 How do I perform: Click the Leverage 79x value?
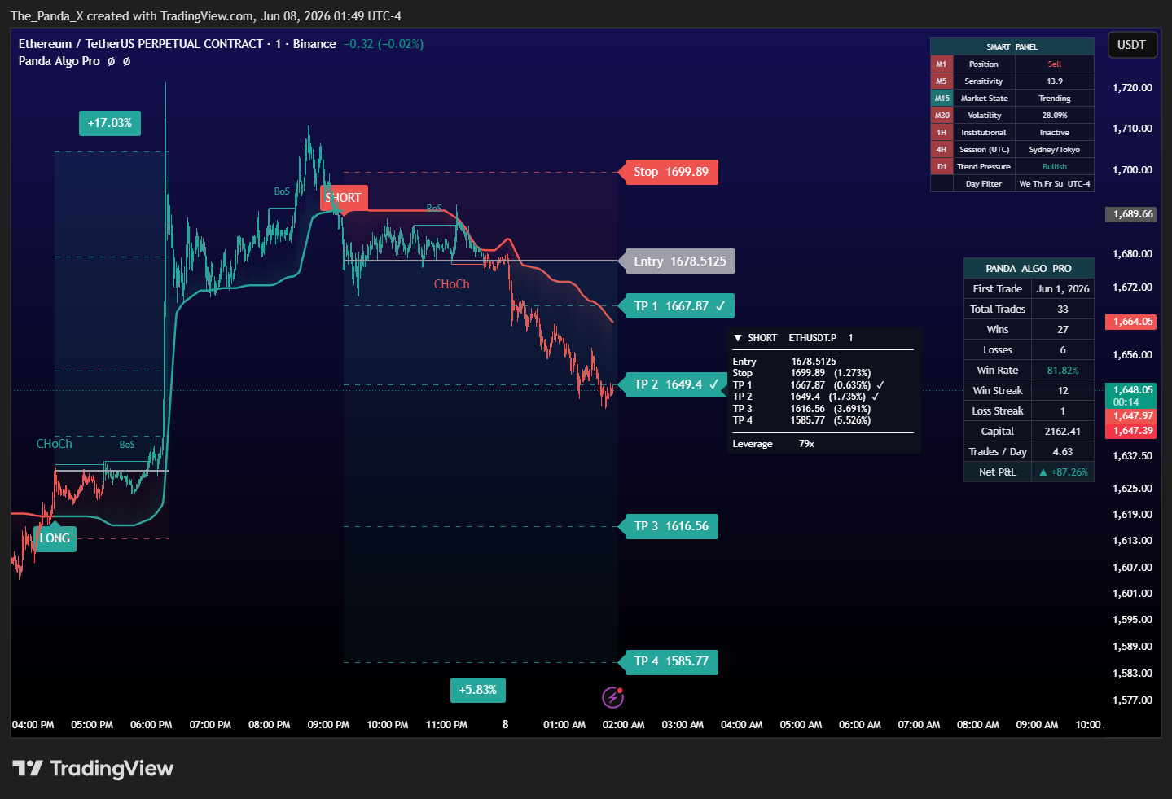click(806, 444)
